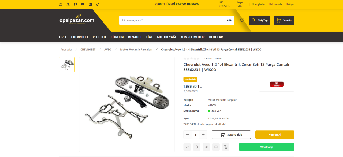Open the TikTok social icon

pos(98,4)
